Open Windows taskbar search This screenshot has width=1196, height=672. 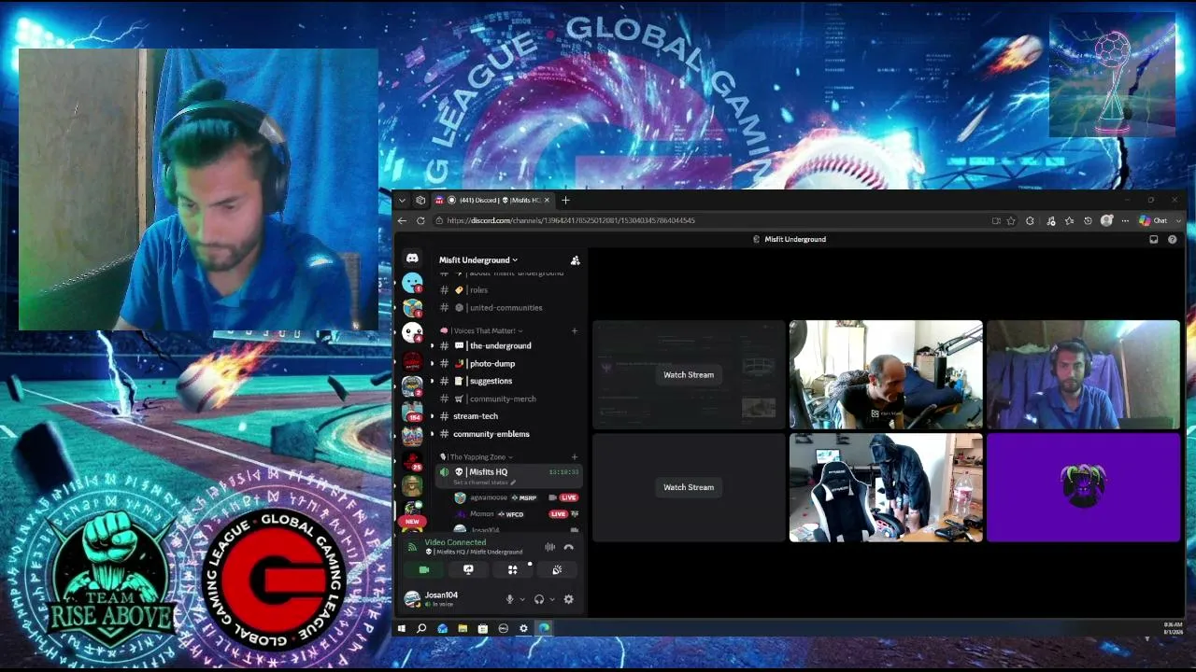(x=421, y=628)
